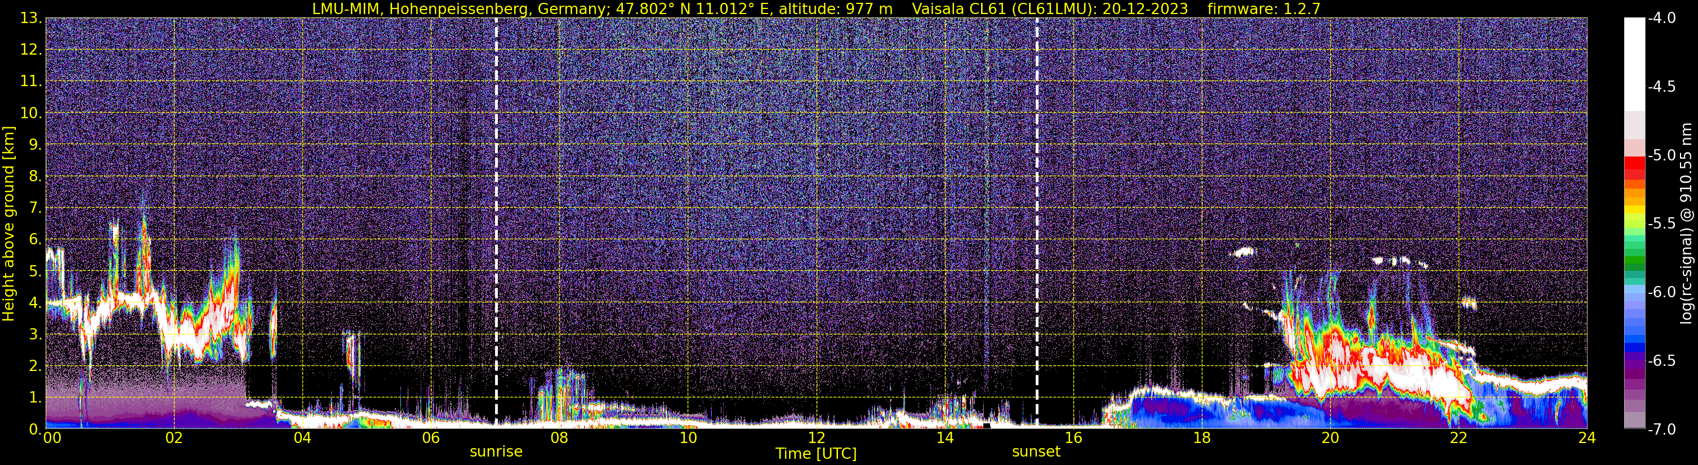This screenshot has height=465, width=1698.
Task: Click the dashed white sunset marker line
Action: [x=1037, y=222]
